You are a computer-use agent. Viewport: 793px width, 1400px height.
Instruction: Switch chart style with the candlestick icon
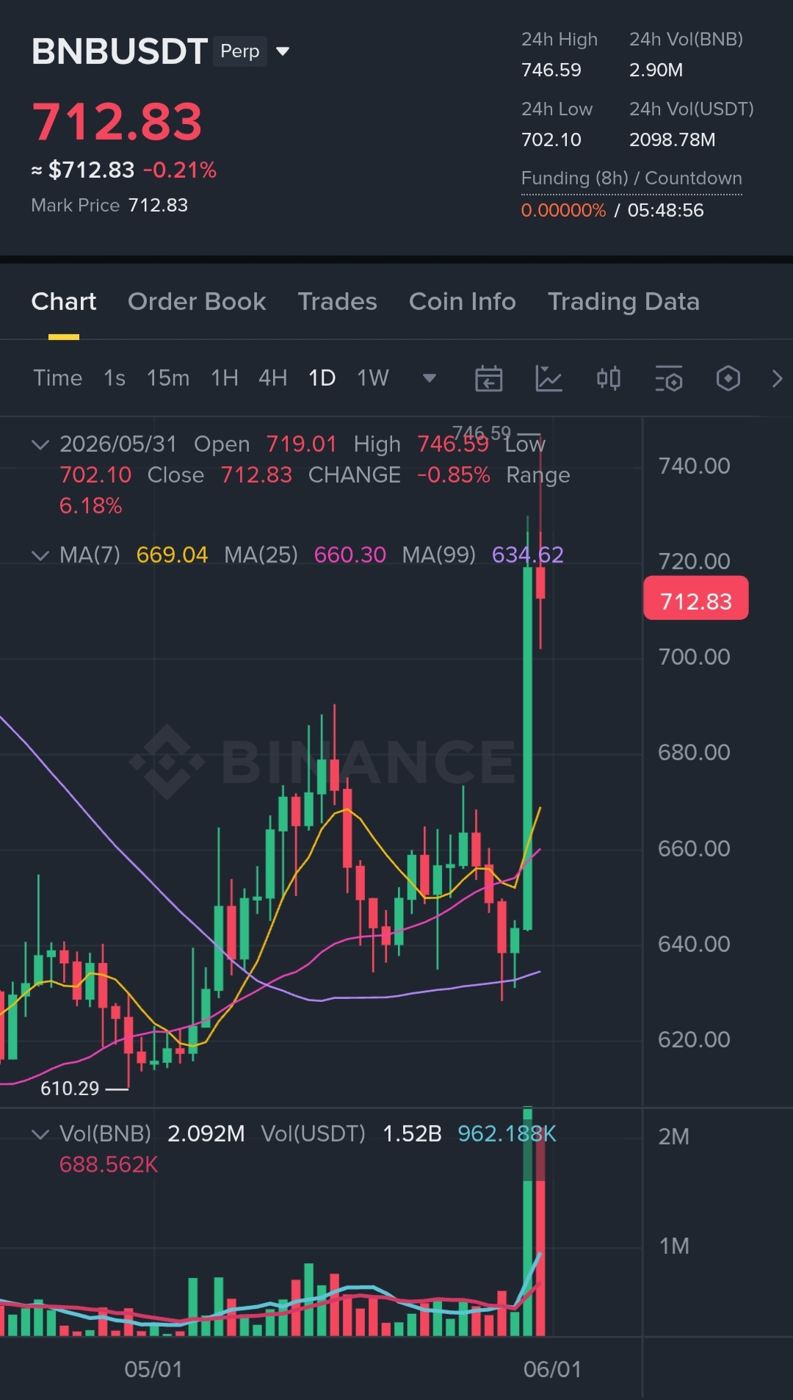coord(609,379)
